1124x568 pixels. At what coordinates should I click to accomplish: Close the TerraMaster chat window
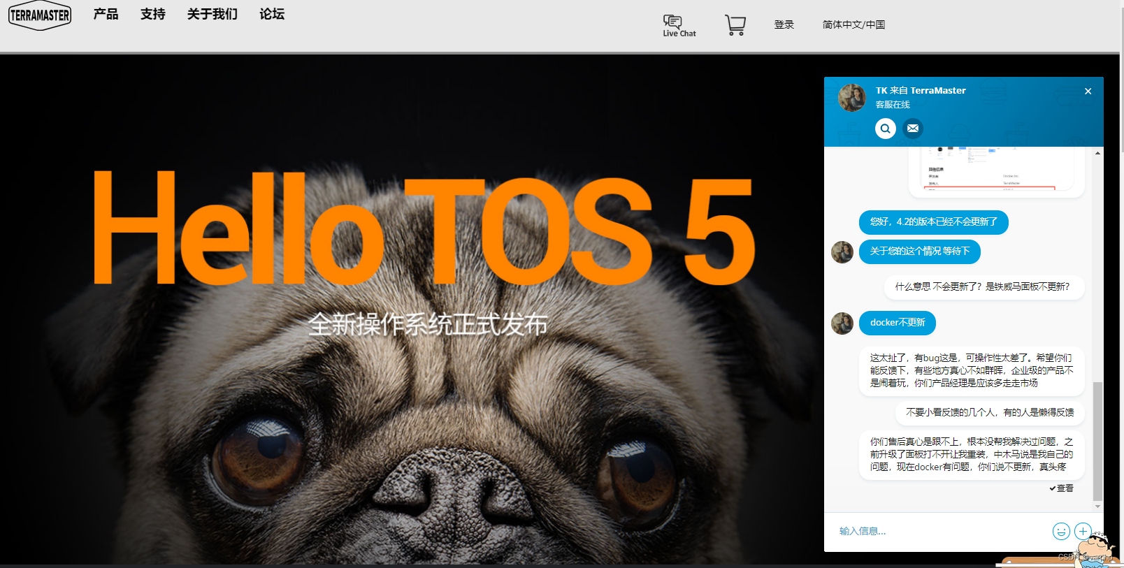pos(1088,91)
